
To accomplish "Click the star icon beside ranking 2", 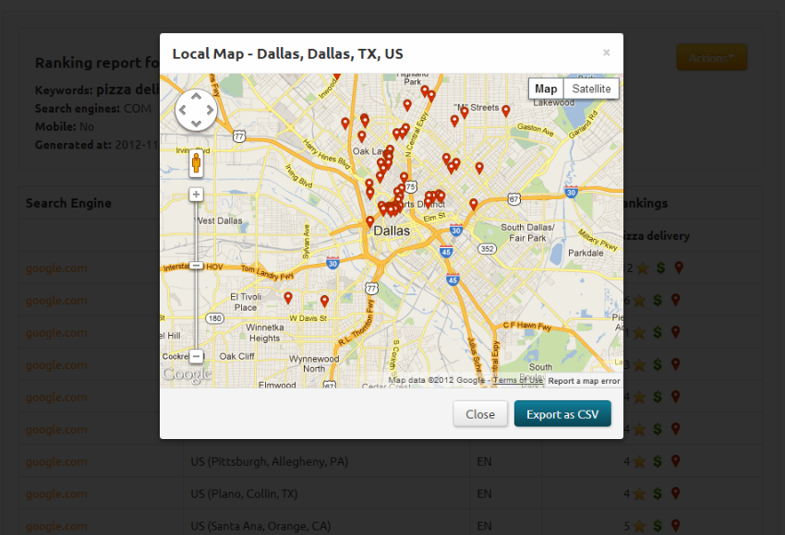I will tap(643, 268).
